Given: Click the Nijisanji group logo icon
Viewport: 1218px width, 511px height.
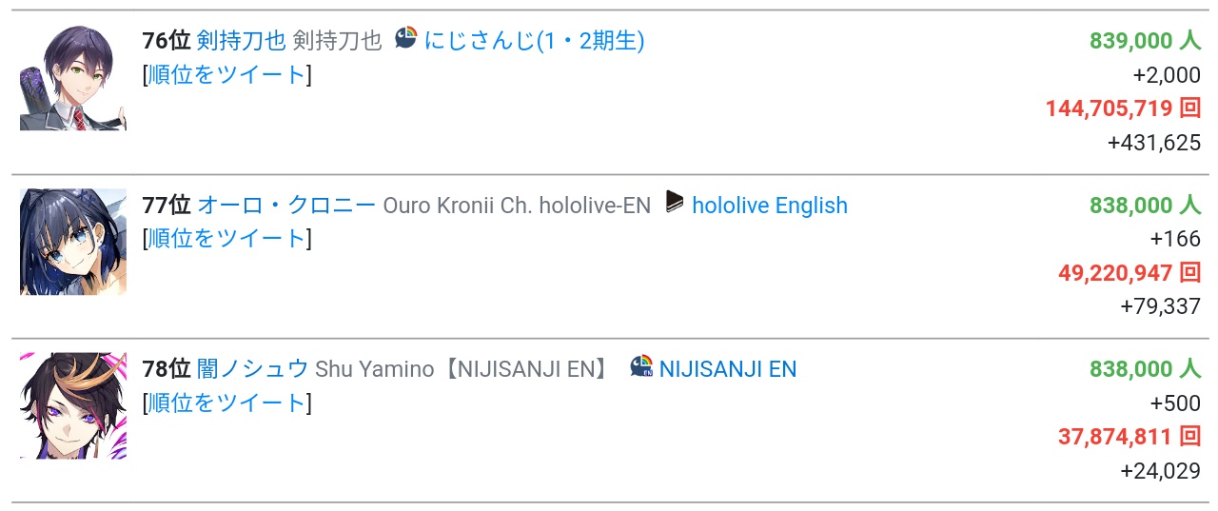Looking at the screenshot, I should pyautogui.click(x=406, y=39).
